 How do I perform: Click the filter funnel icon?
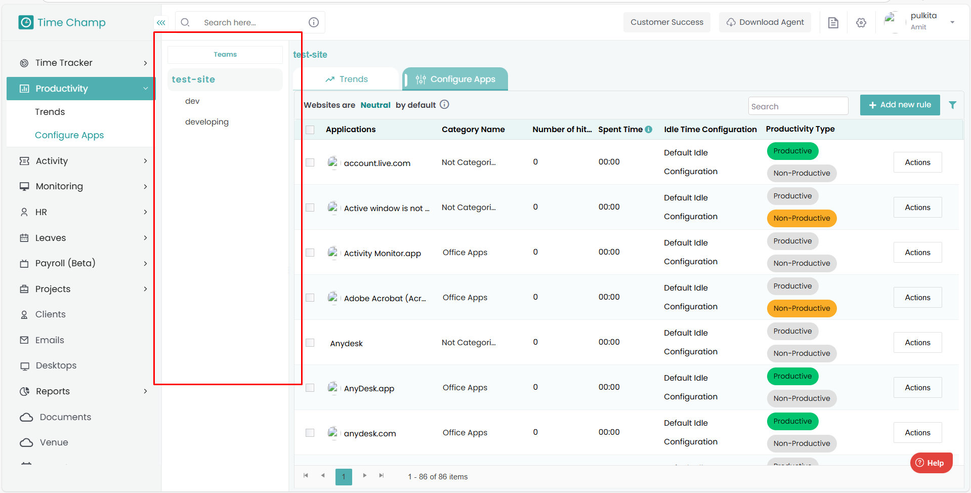pos(952,105)
